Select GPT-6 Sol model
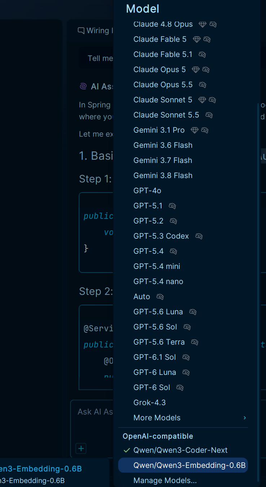This screenshot has width=266, height=487. click(183, 388)
